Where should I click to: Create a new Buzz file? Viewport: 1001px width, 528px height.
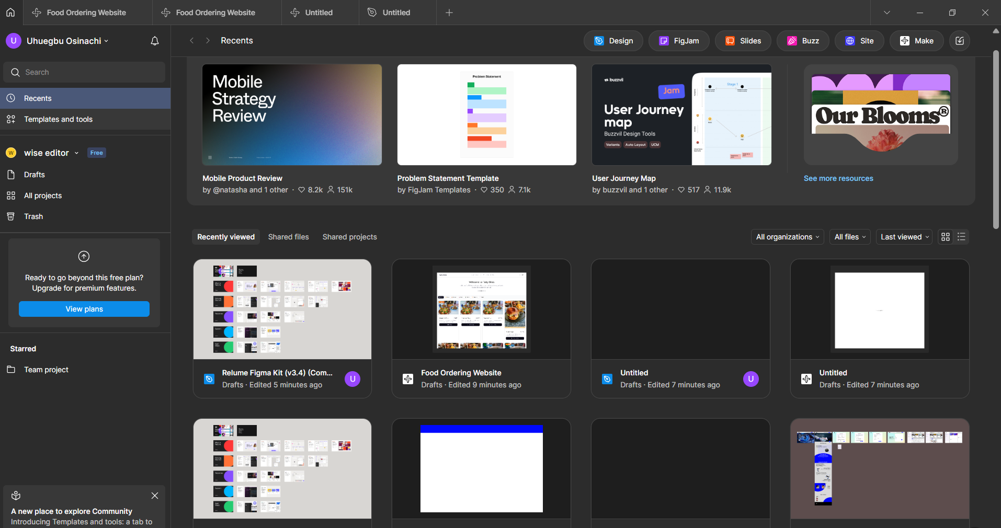(803, 41)
